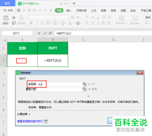Viewport: 152px width, 136px height.
Task: Click the Save icon in quick toolbar
Action: [x=19, y=10]
